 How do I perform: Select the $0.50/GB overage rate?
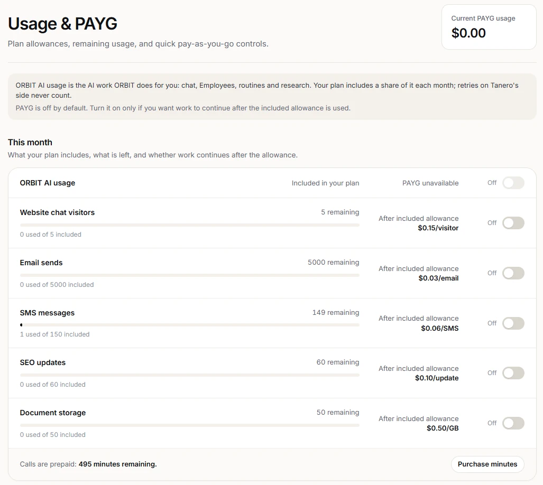(x=443, y=428)
